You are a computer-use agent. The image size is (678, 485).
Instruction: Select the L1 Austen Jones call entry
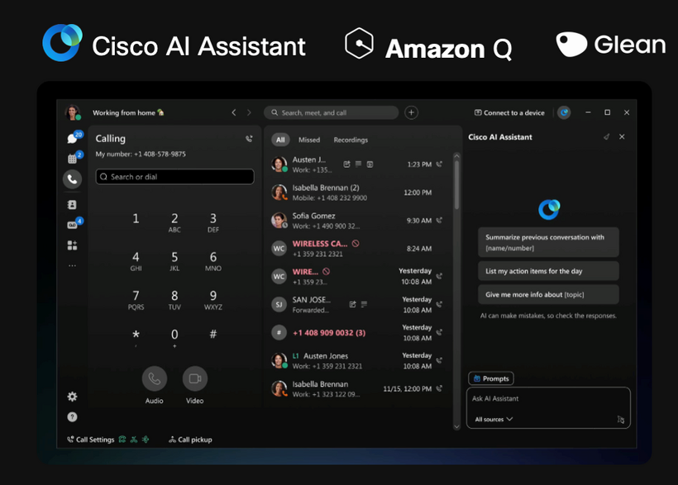coord(357,360)
